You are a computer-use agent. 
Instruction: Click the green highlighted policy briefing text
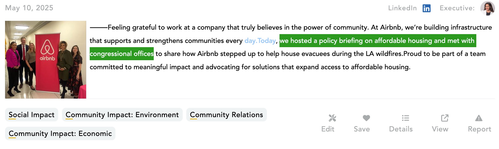tap(378, 41)
